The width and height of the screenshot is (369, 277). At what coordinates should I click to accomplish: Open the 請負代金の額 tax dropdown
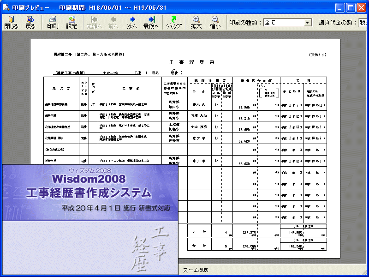(x=364, y=22)
